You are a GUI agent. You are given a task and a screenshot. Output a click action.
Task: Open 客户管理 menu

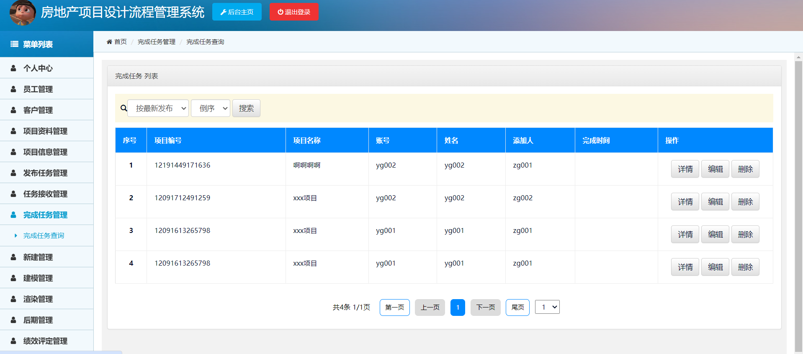(x=46, y=110)
